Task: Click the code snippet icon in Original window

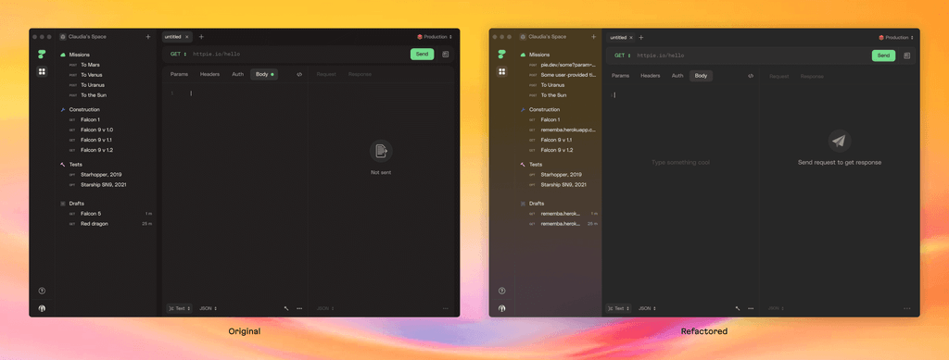Action: pos(299,74)
